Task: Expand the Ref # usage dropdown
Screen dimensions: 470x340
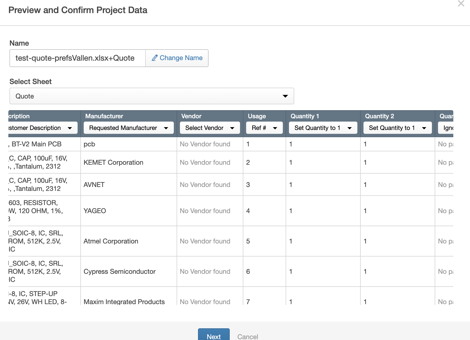Action: point(264,128)
